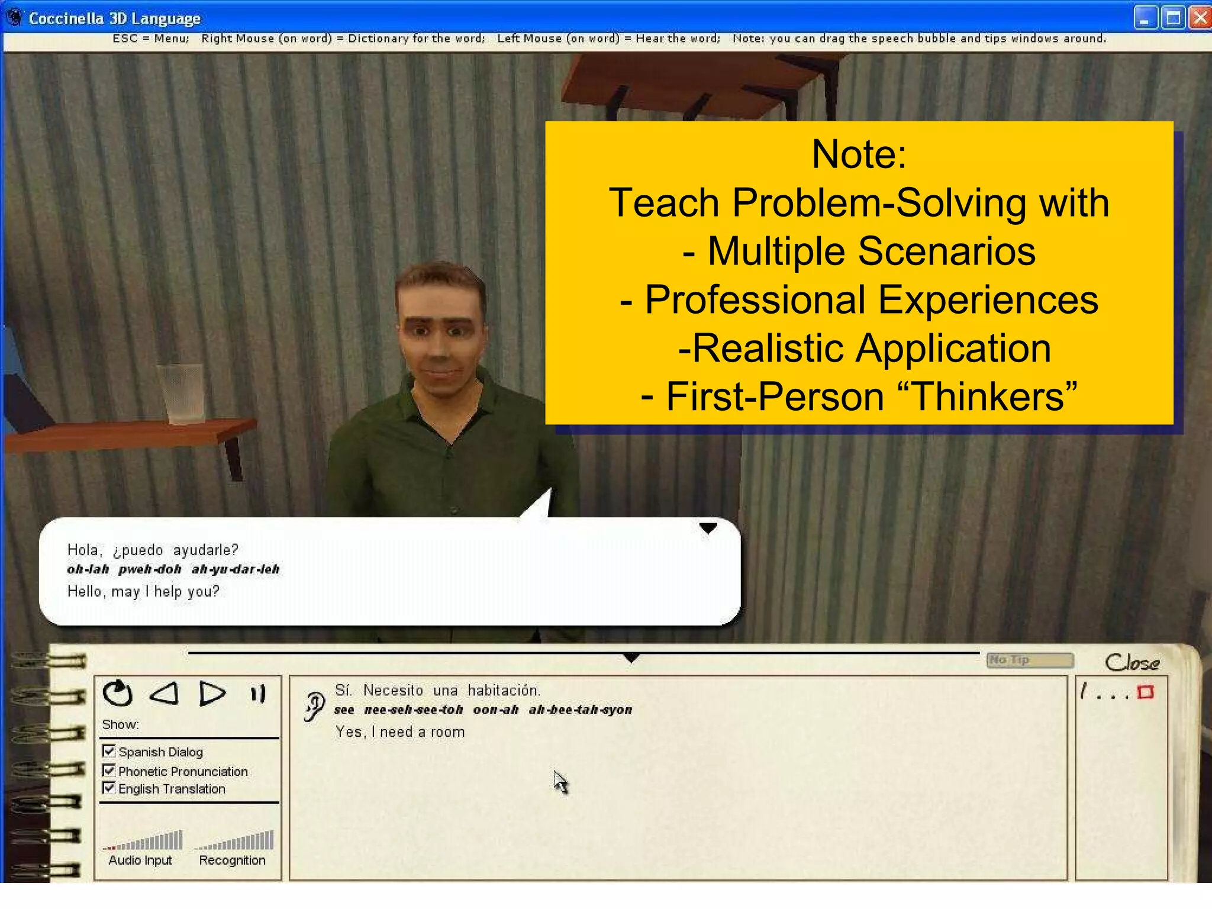Close the Coccinella 3D Language window
This screenshot has height=909, width=1212.
coord(1200,18)
